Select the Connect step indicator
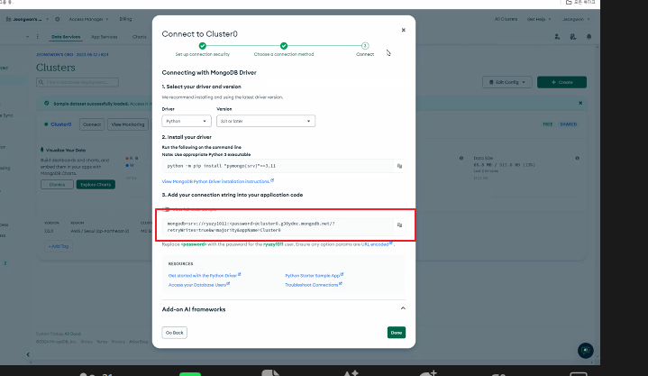Image resolution: width=648 pixels, height=376 pixels. pos(365,46)
